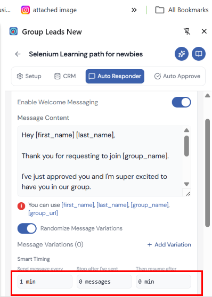Switch to the Setup tab
212x297 pixels.
[29, 76]
